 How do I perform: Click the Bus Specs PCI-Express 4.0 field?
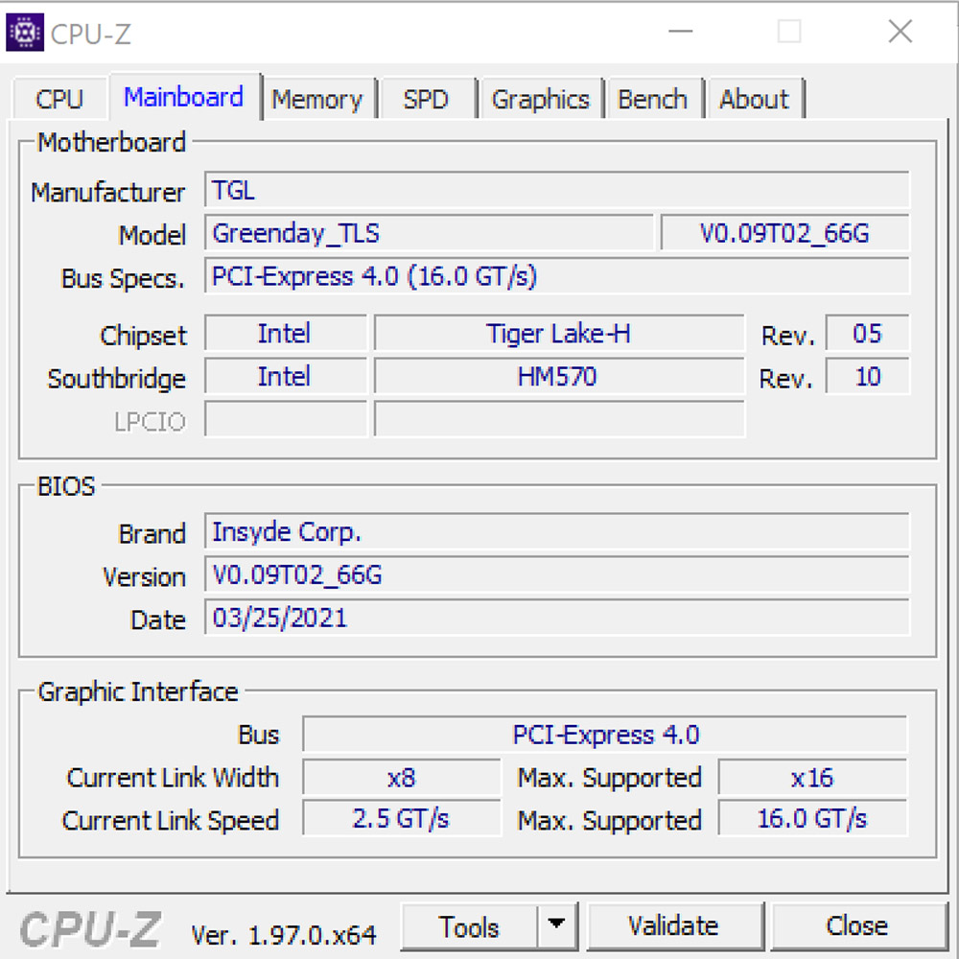(x=557, y=276)
